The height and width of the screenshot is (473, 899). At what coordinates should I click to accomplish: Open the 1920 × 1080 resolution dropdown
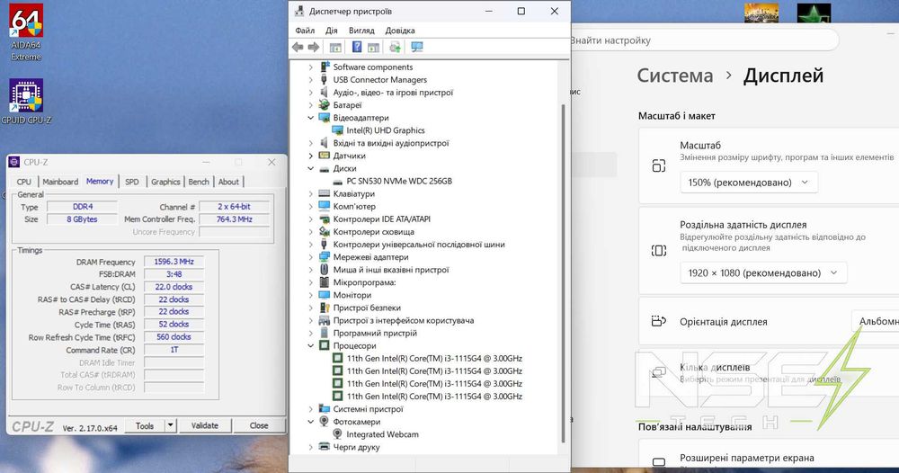[x=763, y=272]
